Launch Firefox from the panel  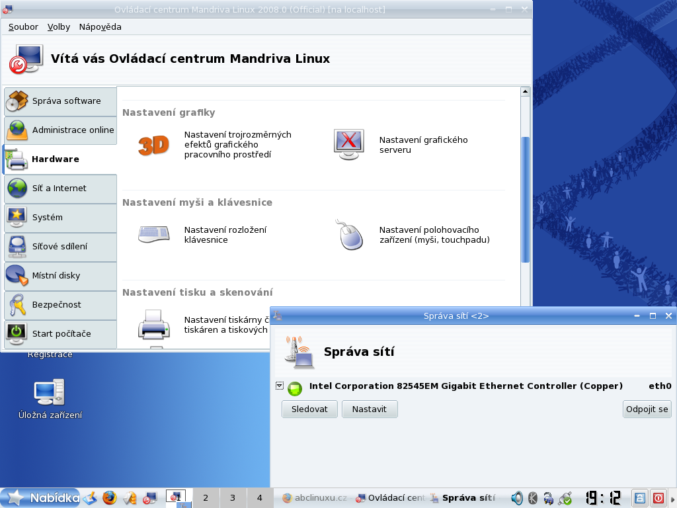[110, 498]
